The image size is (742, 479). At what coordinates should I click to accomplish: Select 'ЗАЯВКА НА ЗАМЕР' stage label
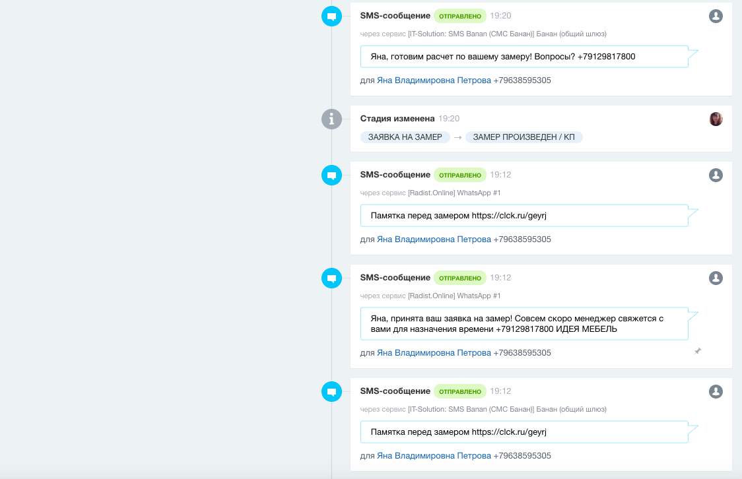tap(405, 137)
